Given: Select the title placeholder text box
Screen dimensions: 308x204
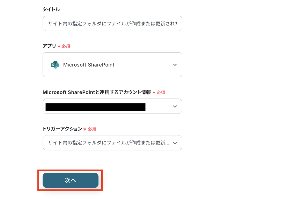Looking at the screenshot, I should coord(112,23).
